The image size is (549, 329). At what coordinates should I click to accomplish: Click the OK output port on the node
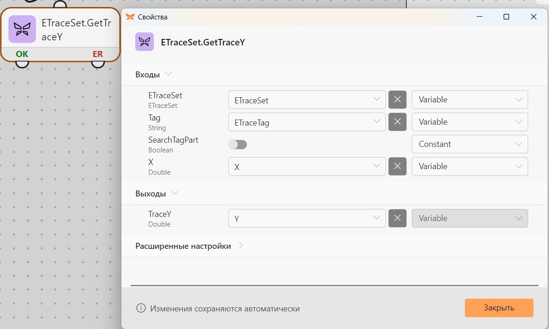tap(22, 64)
